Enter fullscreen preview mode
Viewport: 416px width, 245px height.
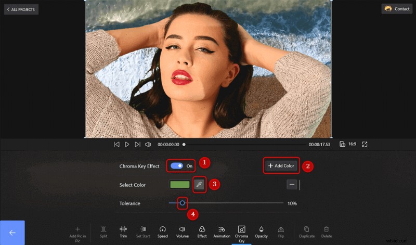pos(365,144)
